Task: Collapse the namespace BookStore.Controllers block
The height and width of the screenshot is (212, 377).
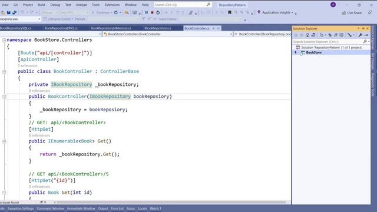Action: tap(4, 40)
